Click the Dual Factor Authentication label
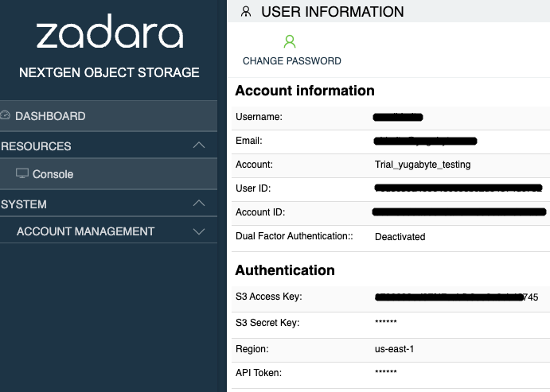The height and width of the screenshot is (392, 550). pyautogui.click(x=294, y=236)
